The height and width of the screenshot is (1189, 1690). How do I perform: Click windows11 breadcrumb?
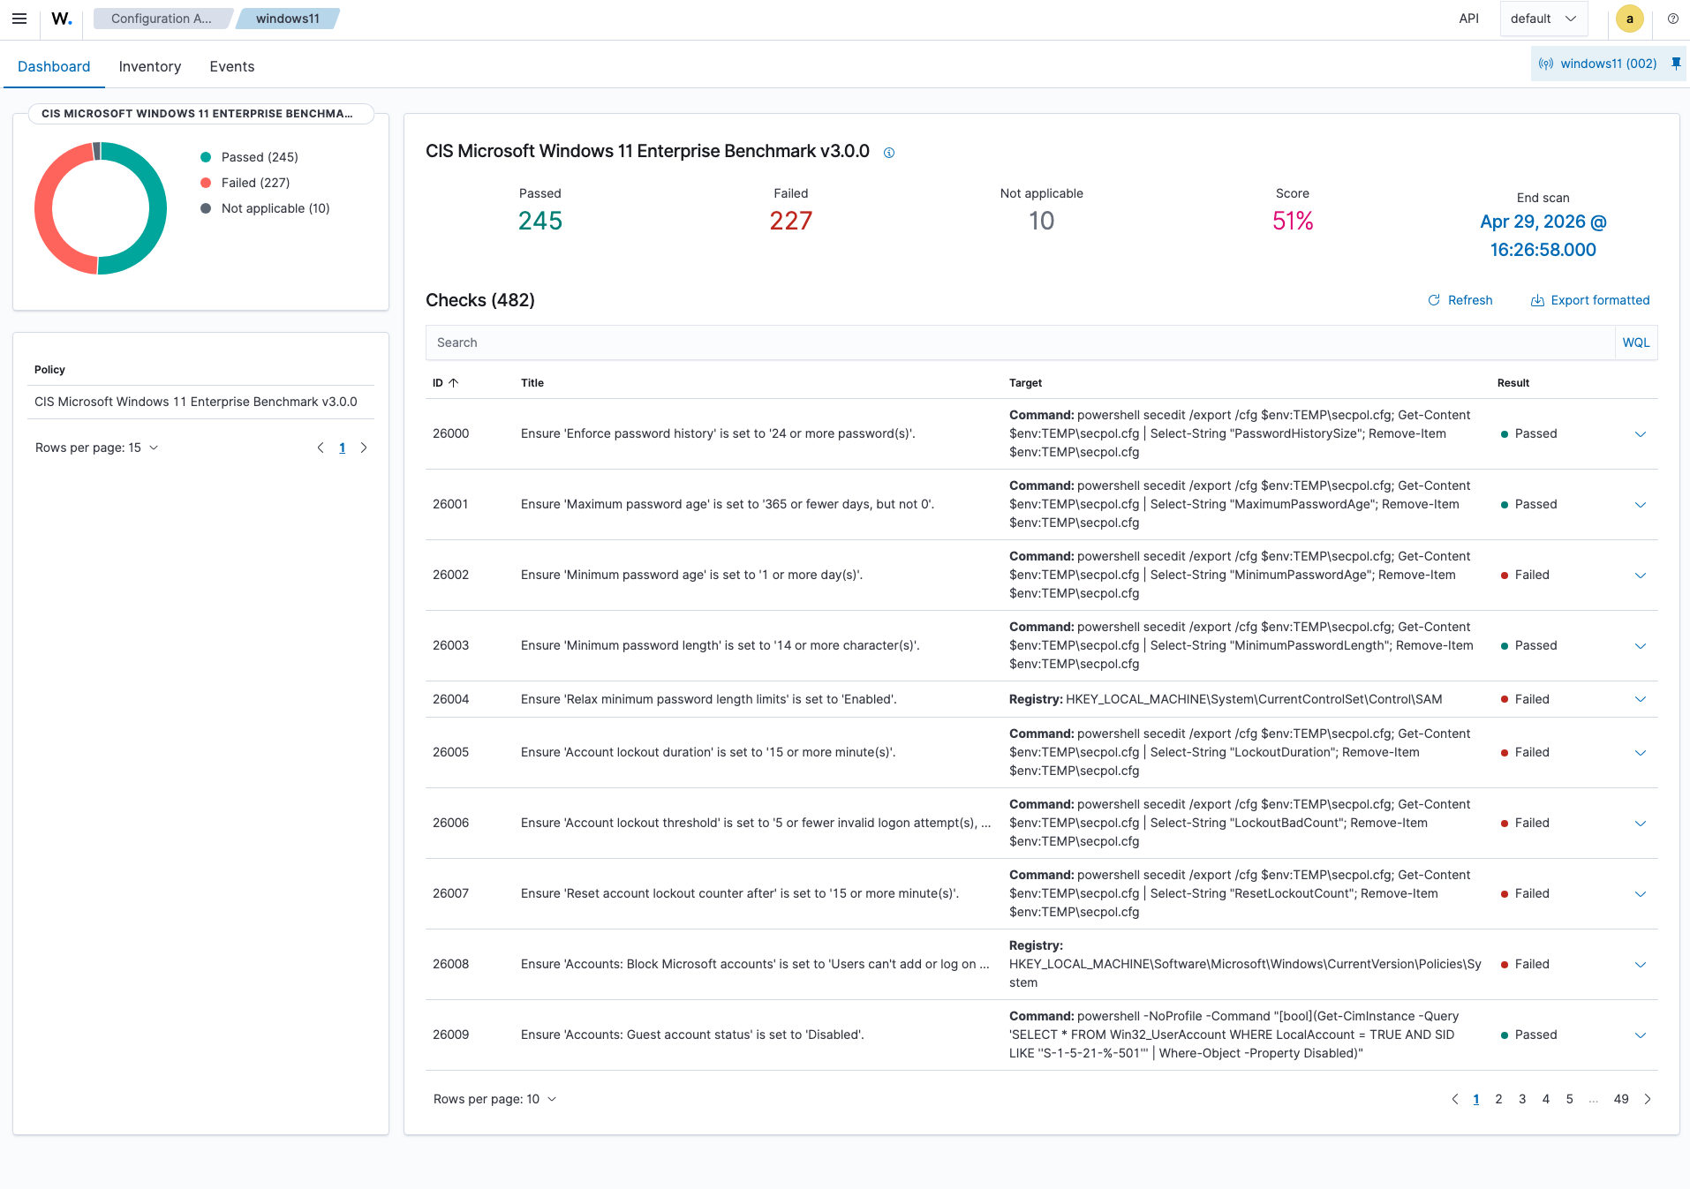tap(288, 19)
